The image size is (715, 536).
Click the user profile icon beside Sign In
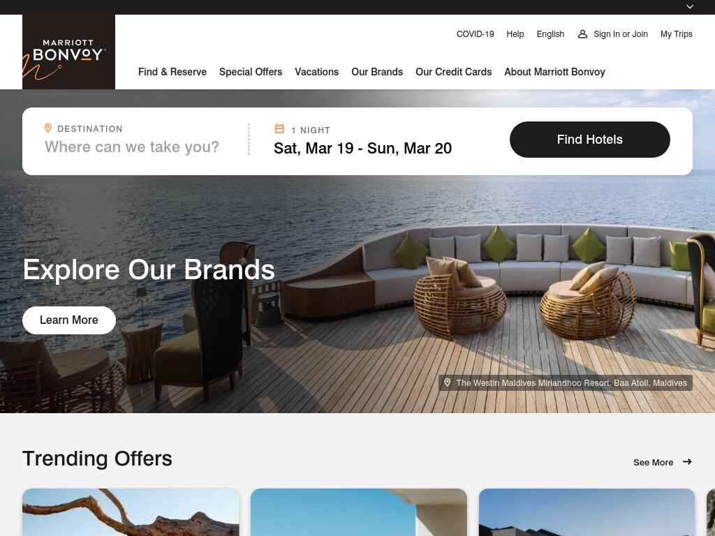pyautogui.click(x=582, y=34)
